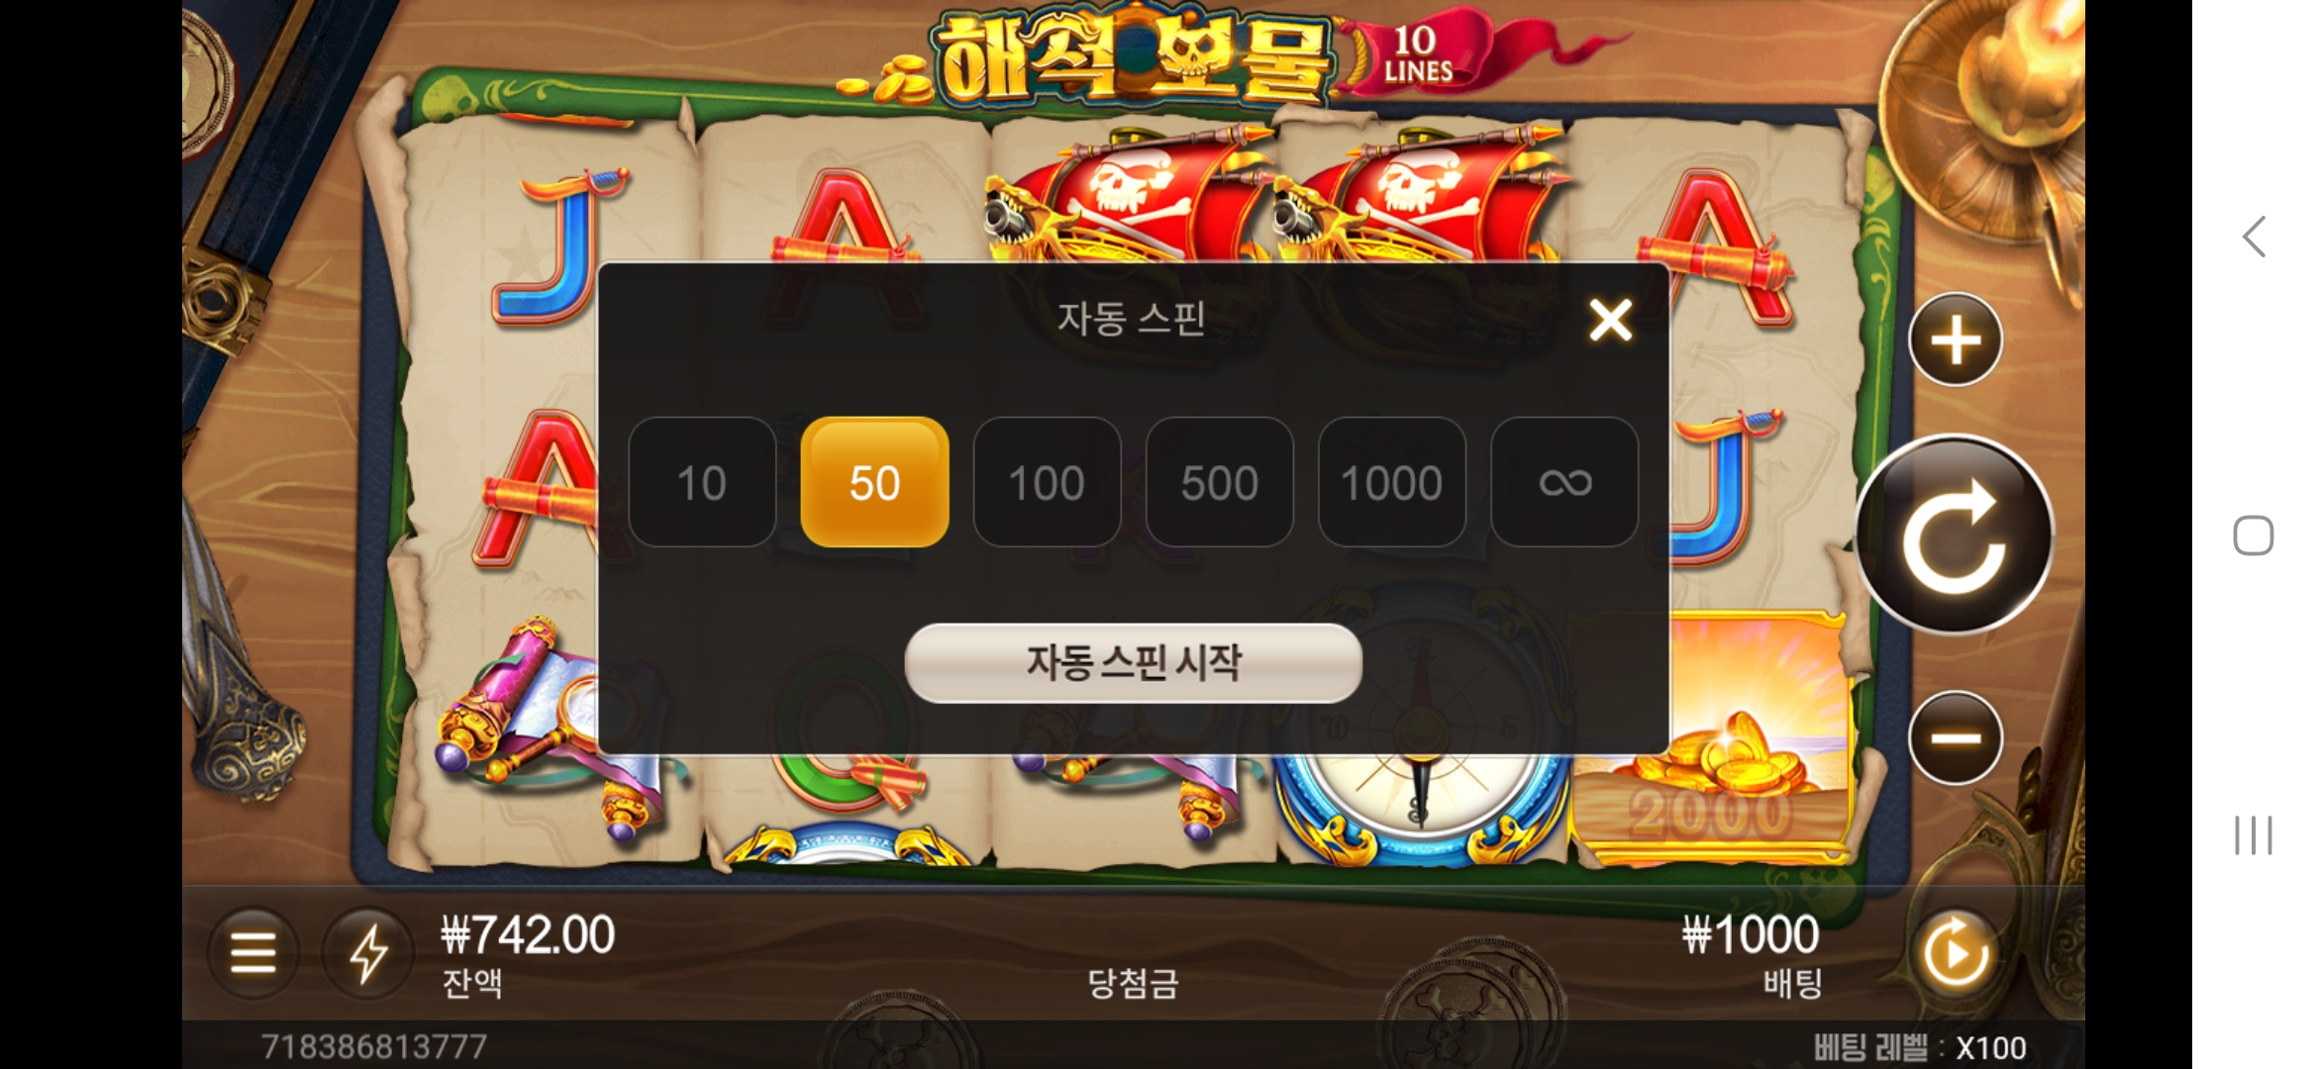
Task: Select the highlighted 50 spins option
Action: 874,482
